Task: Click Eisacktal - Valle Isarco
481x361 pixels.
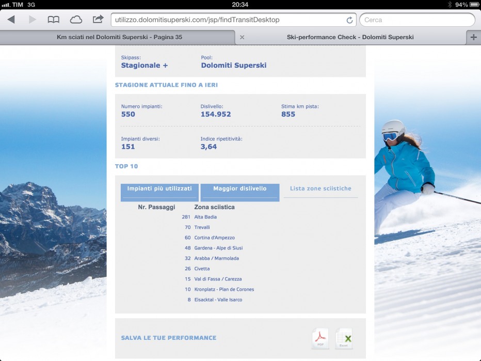Action: point(218,300)
